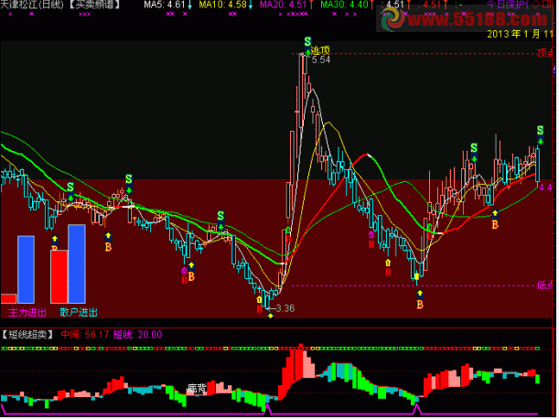This screenshot has height=419, width=559.
Task: Click the blue bar above 主力进出 label
Action: (x=26, y=270)
